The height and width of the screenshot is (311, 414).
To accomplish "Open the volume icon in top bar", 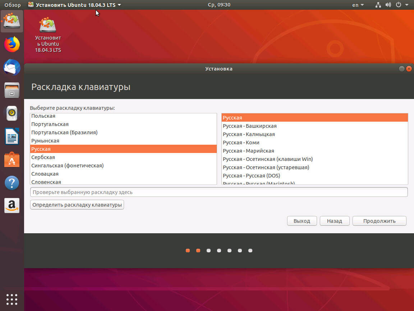I will tap(388, 5).
